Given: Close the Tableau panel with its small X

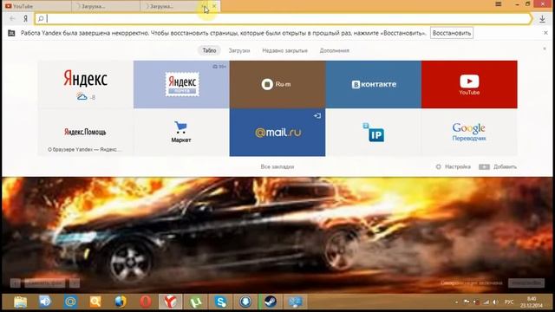Looking at the screenshot, I should (545, 49).
